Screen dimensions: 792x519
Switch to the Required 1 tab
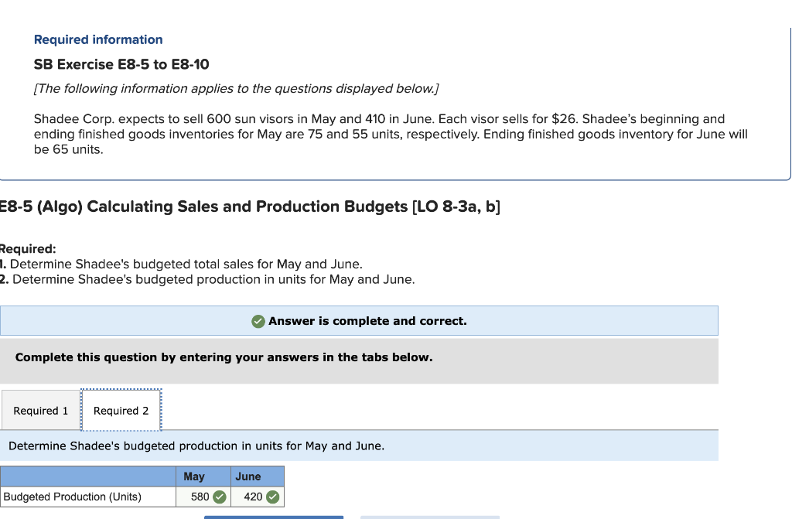[x=40, y=411]
